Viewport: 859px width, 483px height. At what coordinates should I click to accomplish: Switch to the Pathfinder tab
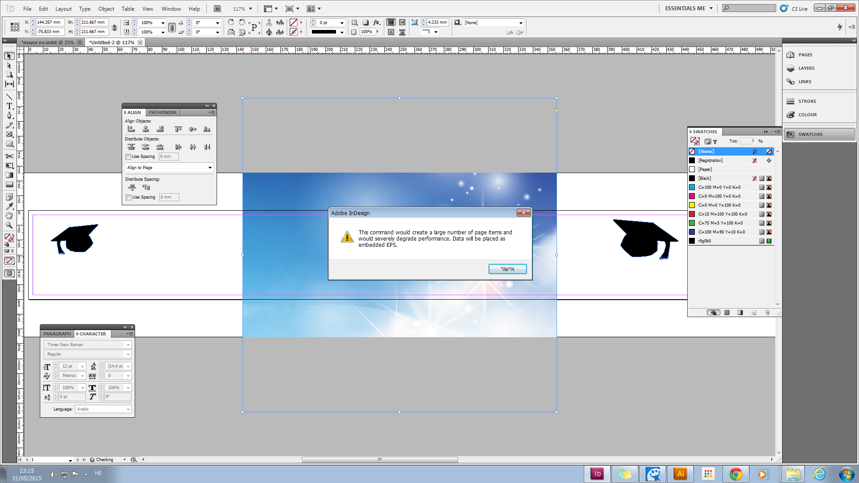tap(162, 113)
